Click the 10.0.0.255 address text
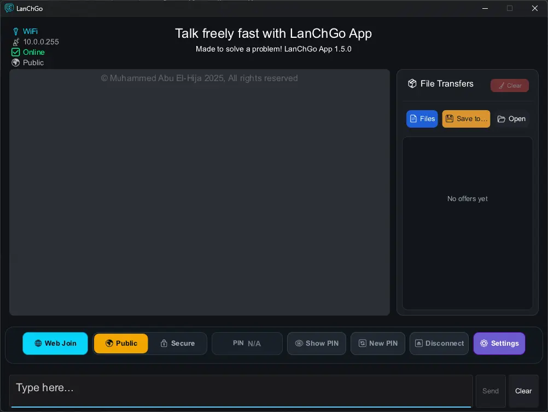 [x=41, y=42]
